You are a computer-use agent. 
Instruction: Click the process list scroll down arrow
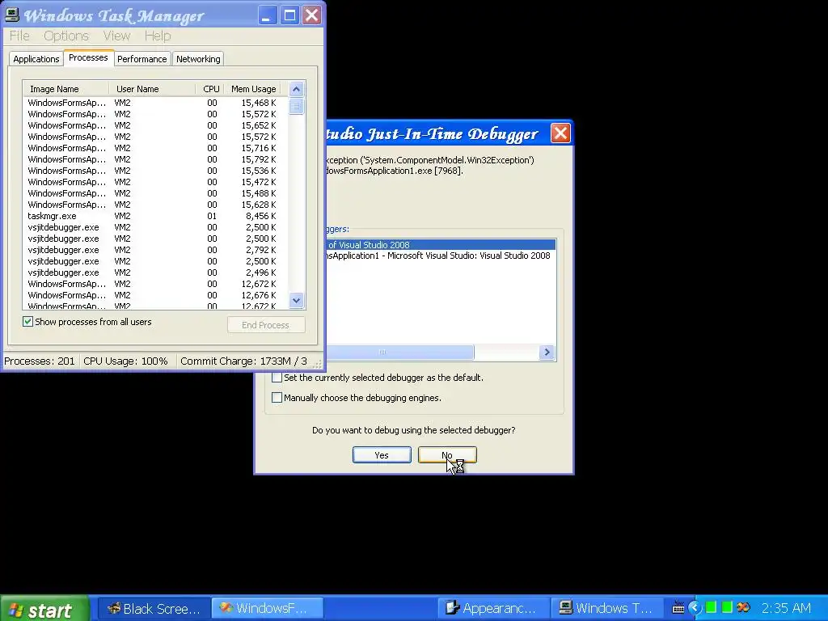(296, 301)
